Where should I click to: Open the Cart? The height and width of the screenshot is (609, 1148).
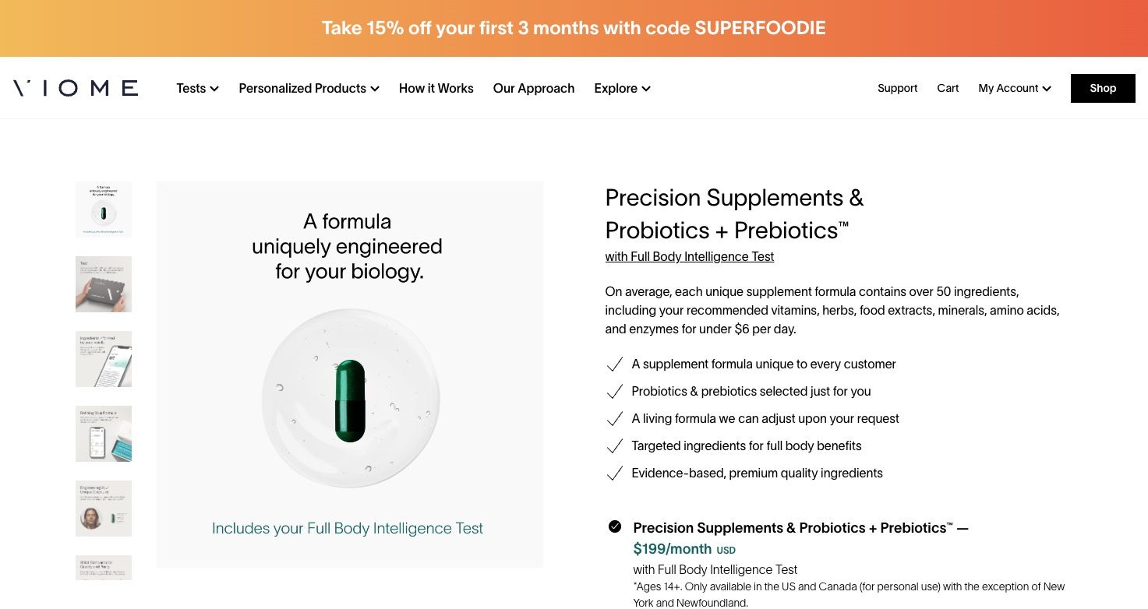coord(947,88)
